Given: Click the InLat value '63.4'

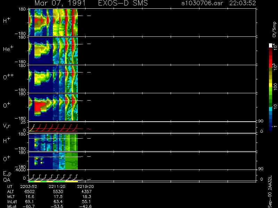Looking at the screenshot, I should [x=58, y=201].
